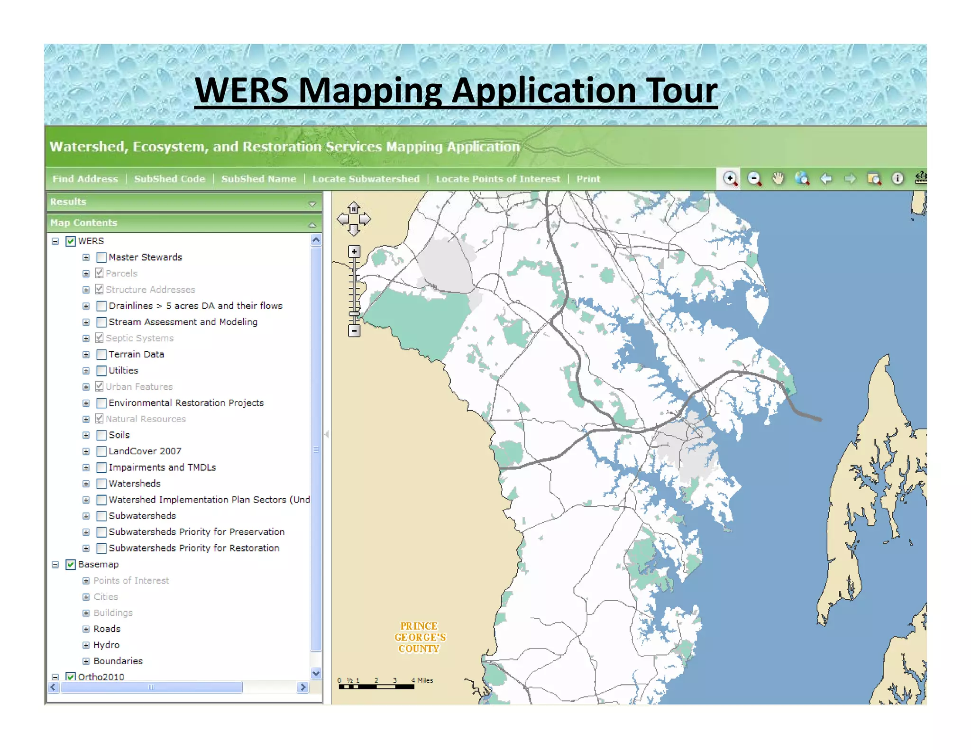The width and height of the screenshot is (971, 750).
Task: Select the magnifier window tool
Action: click(x=874, y=179)
